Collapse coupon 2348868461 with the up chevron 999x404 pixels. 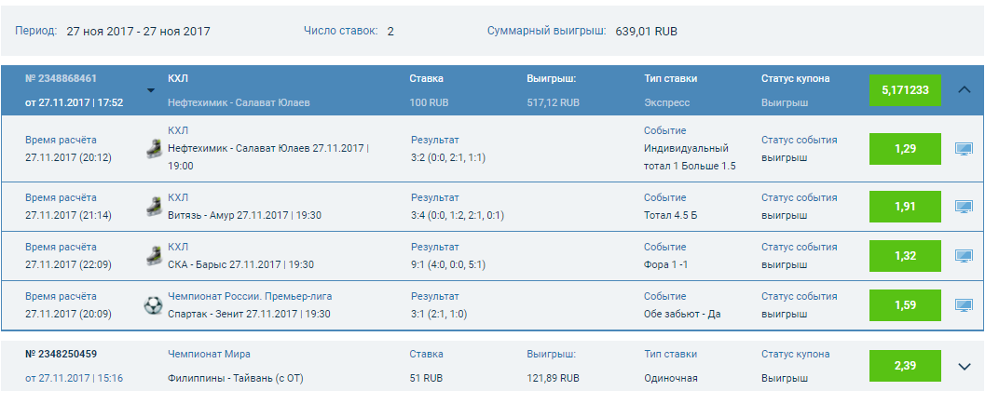click(965, 90)
